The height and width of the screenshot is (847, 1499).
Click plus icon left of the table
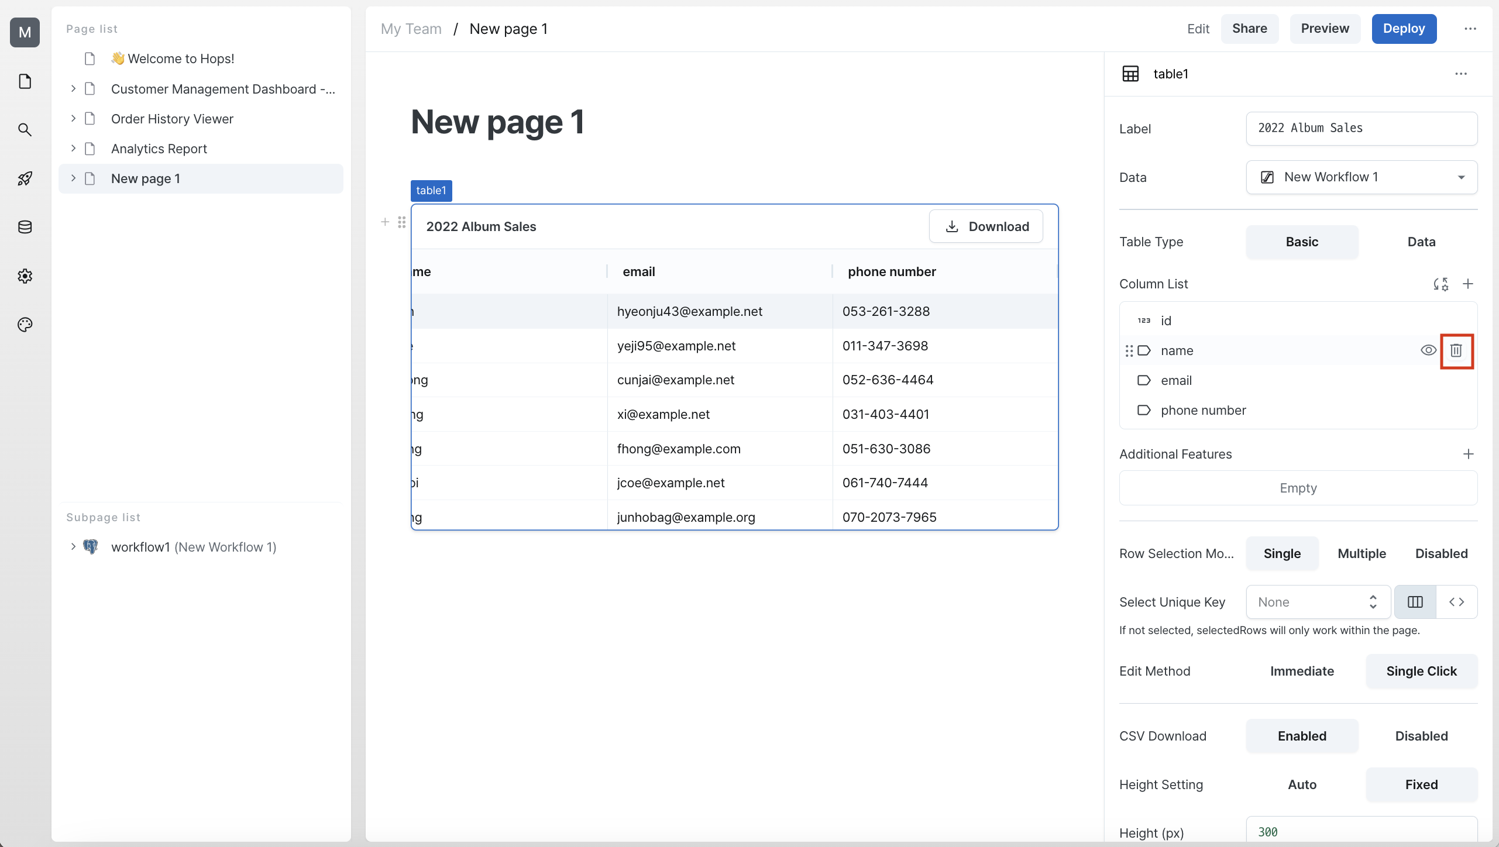click(x=385, y=222)
